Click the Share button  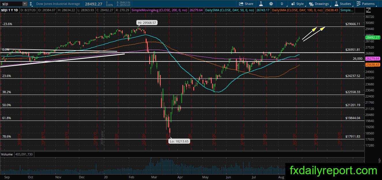tap(246, 4)
